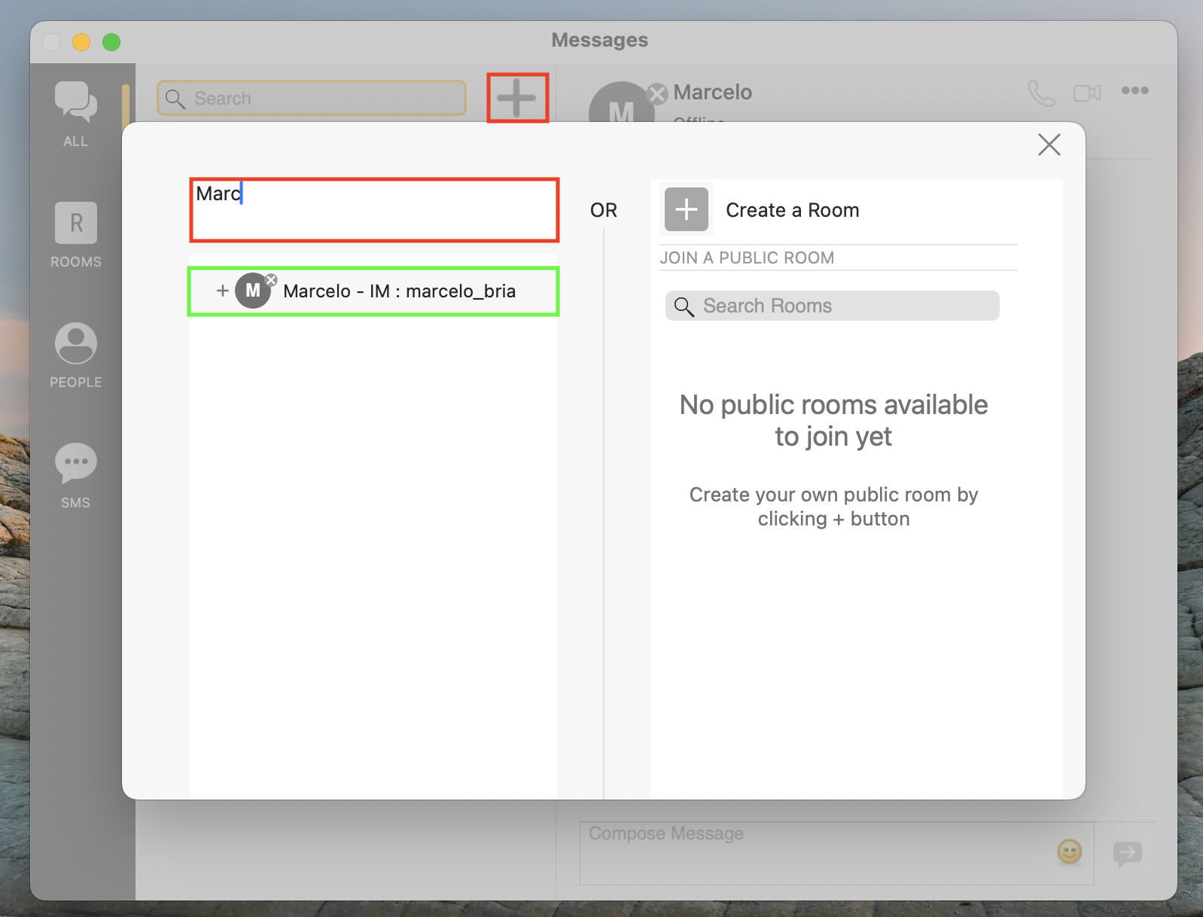1203x917 pixels.
Task: Open the ALL conversations sidebar tab
Action: (x=75, y=113)
